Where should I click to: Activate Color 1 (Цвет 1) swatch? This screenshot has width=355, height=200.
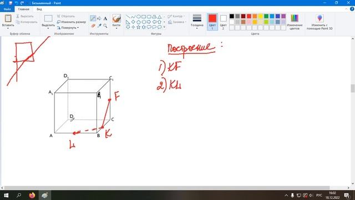click(212, 22)
